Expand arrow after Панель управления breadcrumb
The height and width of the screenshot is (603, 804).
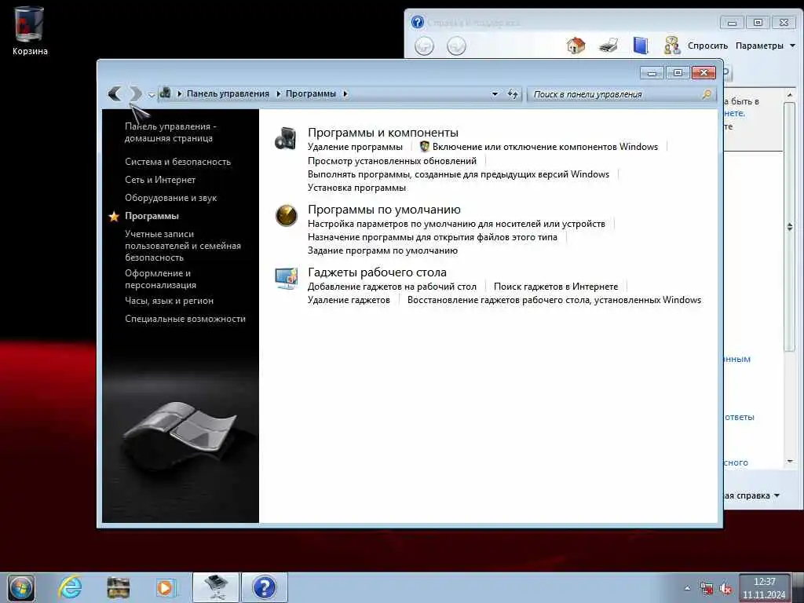click(x=279, y=94)
